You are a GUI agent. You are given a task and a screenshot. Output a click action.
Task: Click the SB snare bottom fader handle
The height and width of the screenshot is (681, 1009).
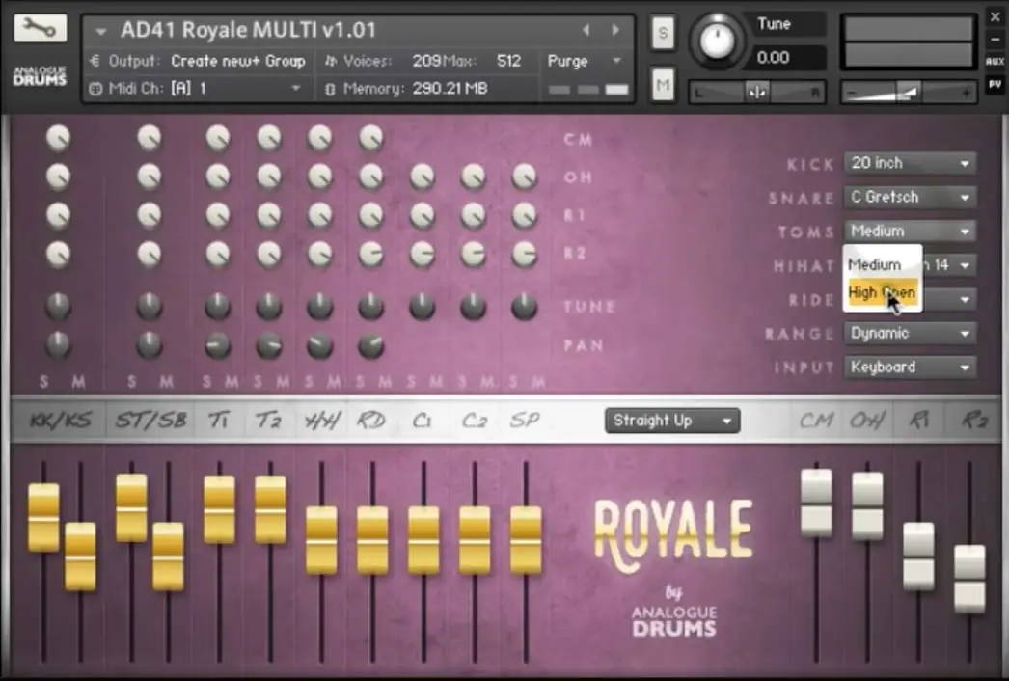(168, 557)
